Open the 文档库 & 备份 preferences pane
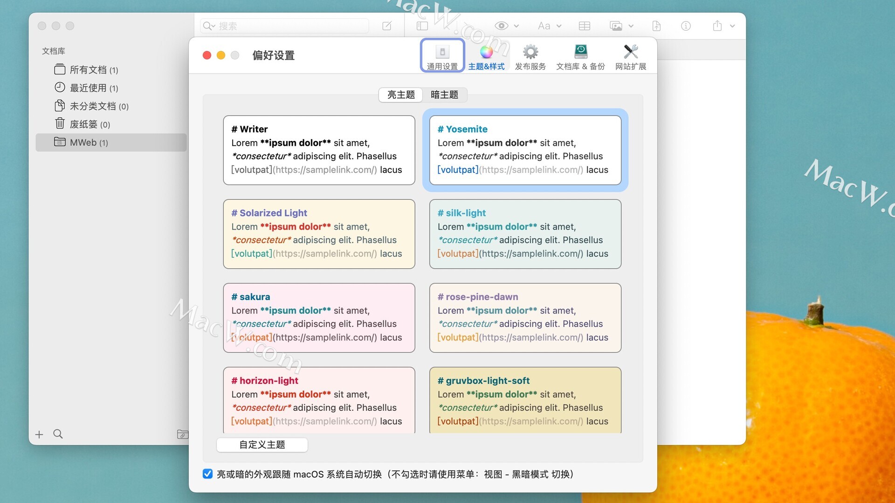Image resolution: width=895 pixels, height=503 pixels. (x=580, y=57)
